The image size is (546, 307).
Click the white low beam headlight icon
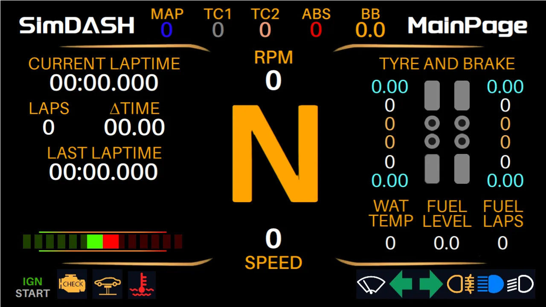520,284
